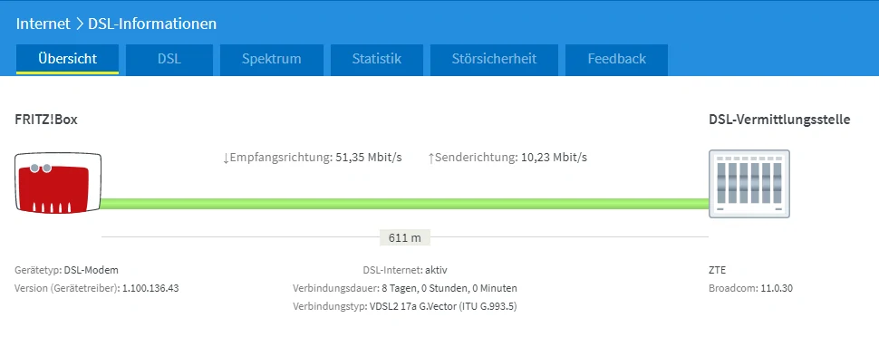Switch to the DSL tab
Image resolution: width=879 pixels, height=337 pixels.
click(x=169, y=59)
